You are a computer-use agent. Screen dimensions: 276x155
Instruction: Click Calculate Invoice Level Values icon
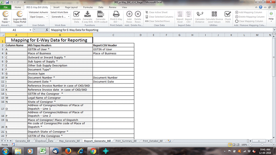coord(214,14)
